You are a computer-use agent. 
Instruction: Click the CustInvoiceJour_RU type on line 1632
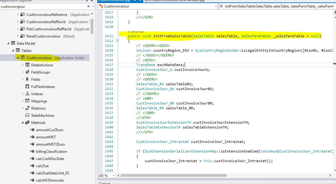[x=155, y=89]
